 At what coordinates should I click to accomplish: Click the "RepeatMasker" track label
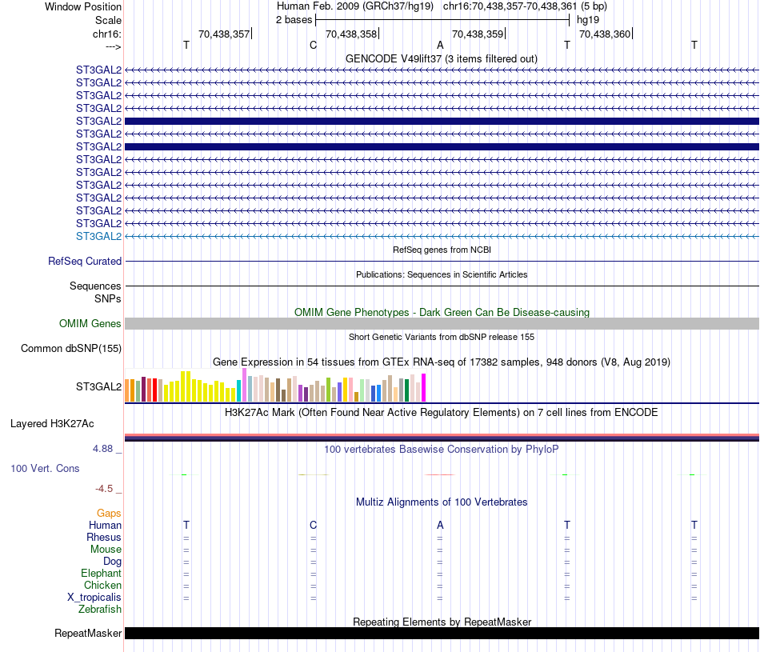(88, 633)
